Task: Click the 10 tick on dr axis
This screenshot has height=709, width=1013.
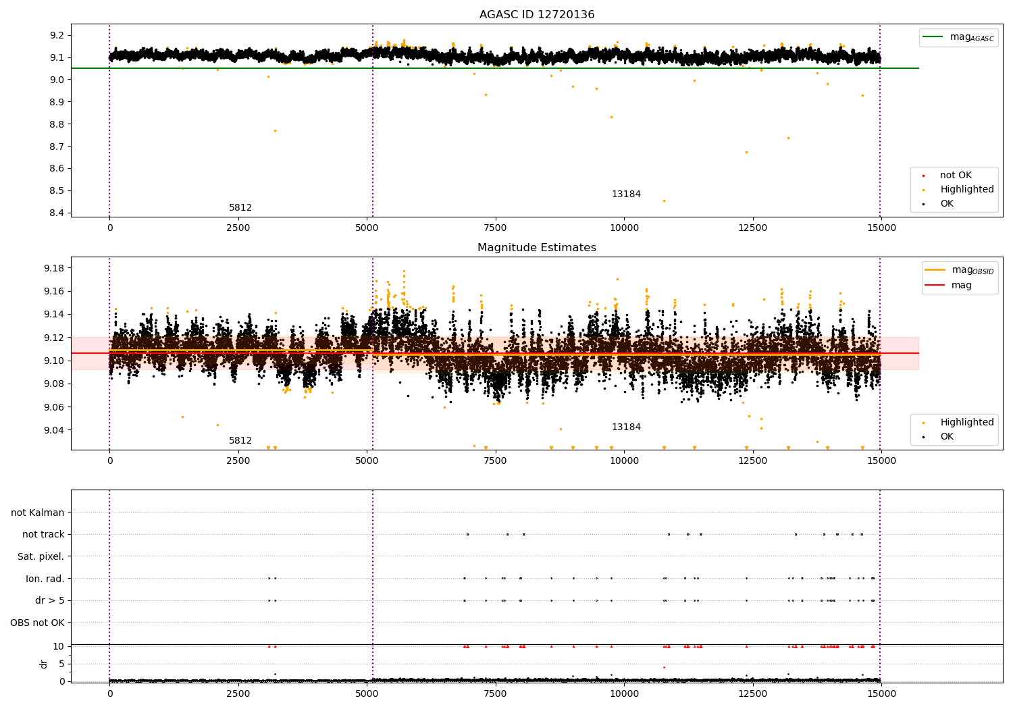Action: (59, 646)
